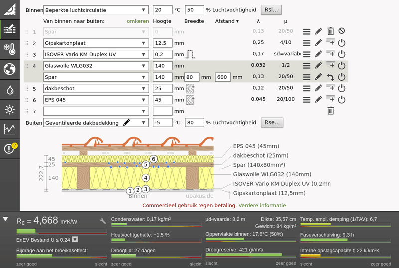The width and height of the screenshot is (399, 268).
Task: Open the layer editor sidebar tab
Action: (x=10, y=29)
